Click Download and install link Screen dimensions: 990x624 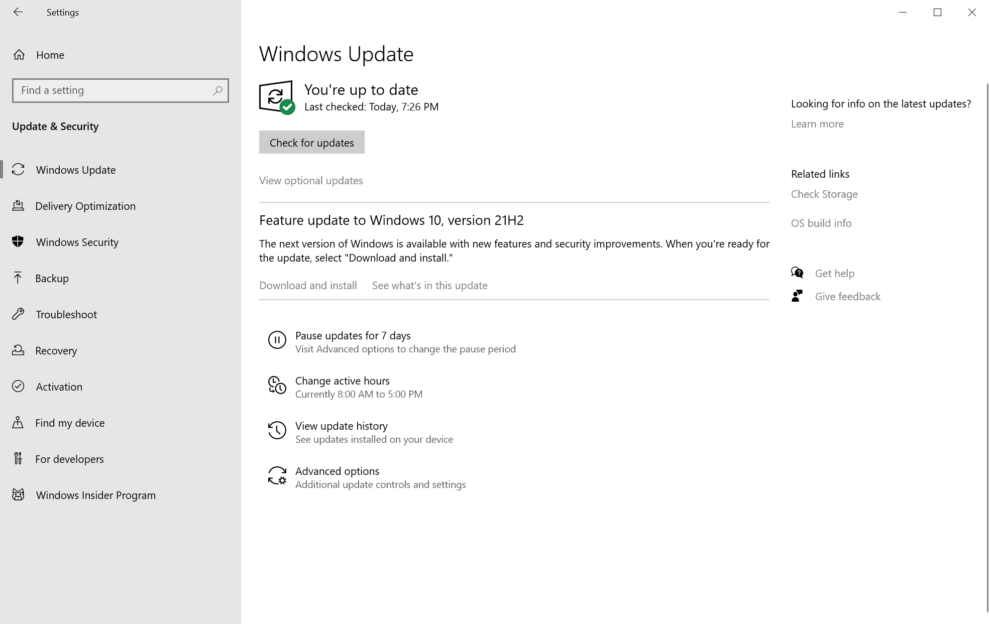[308, 285]
